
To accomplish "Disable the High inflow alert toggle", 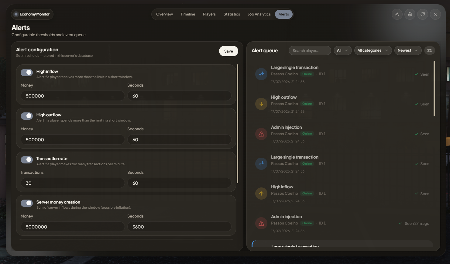I will (27, 72).
